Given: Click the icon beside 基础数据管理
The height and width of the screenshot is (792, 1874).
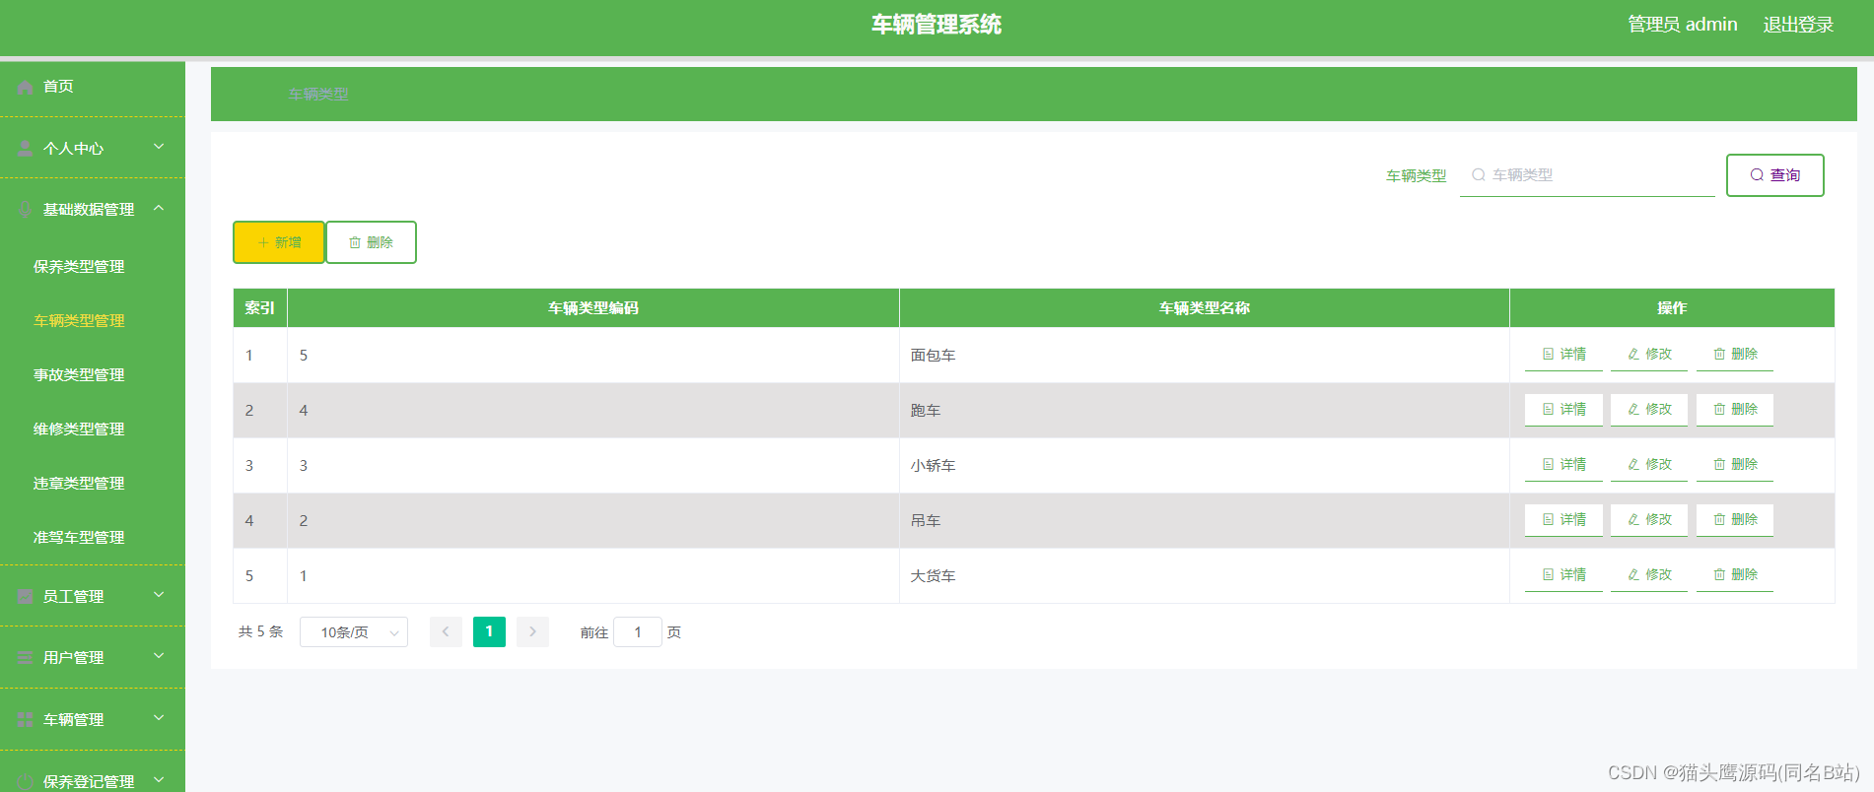Looking at the screenshot, I should coord(26,210).
